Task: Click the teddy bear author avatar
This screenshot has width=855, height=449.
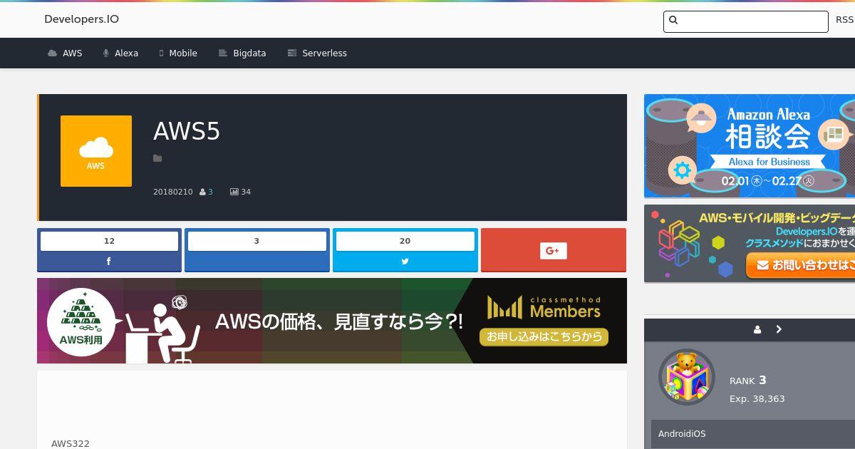Action: (x=687, y=378)
